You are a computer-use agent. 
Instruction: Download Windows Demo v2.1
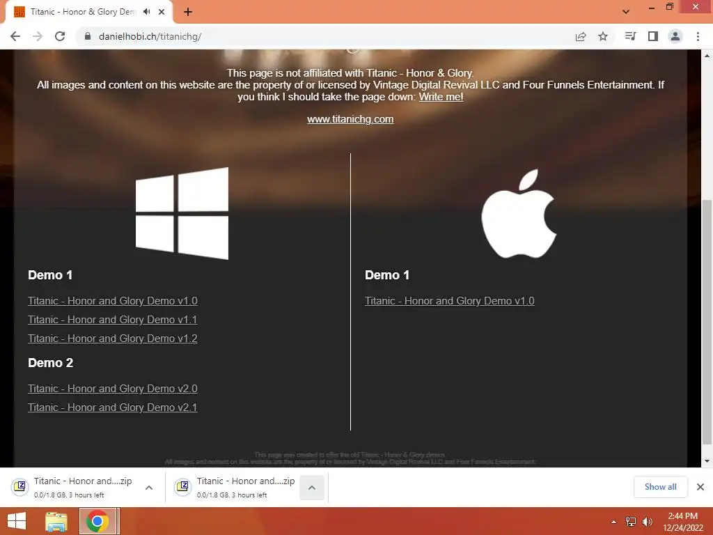pyautogui.click(x=112, y=407)
